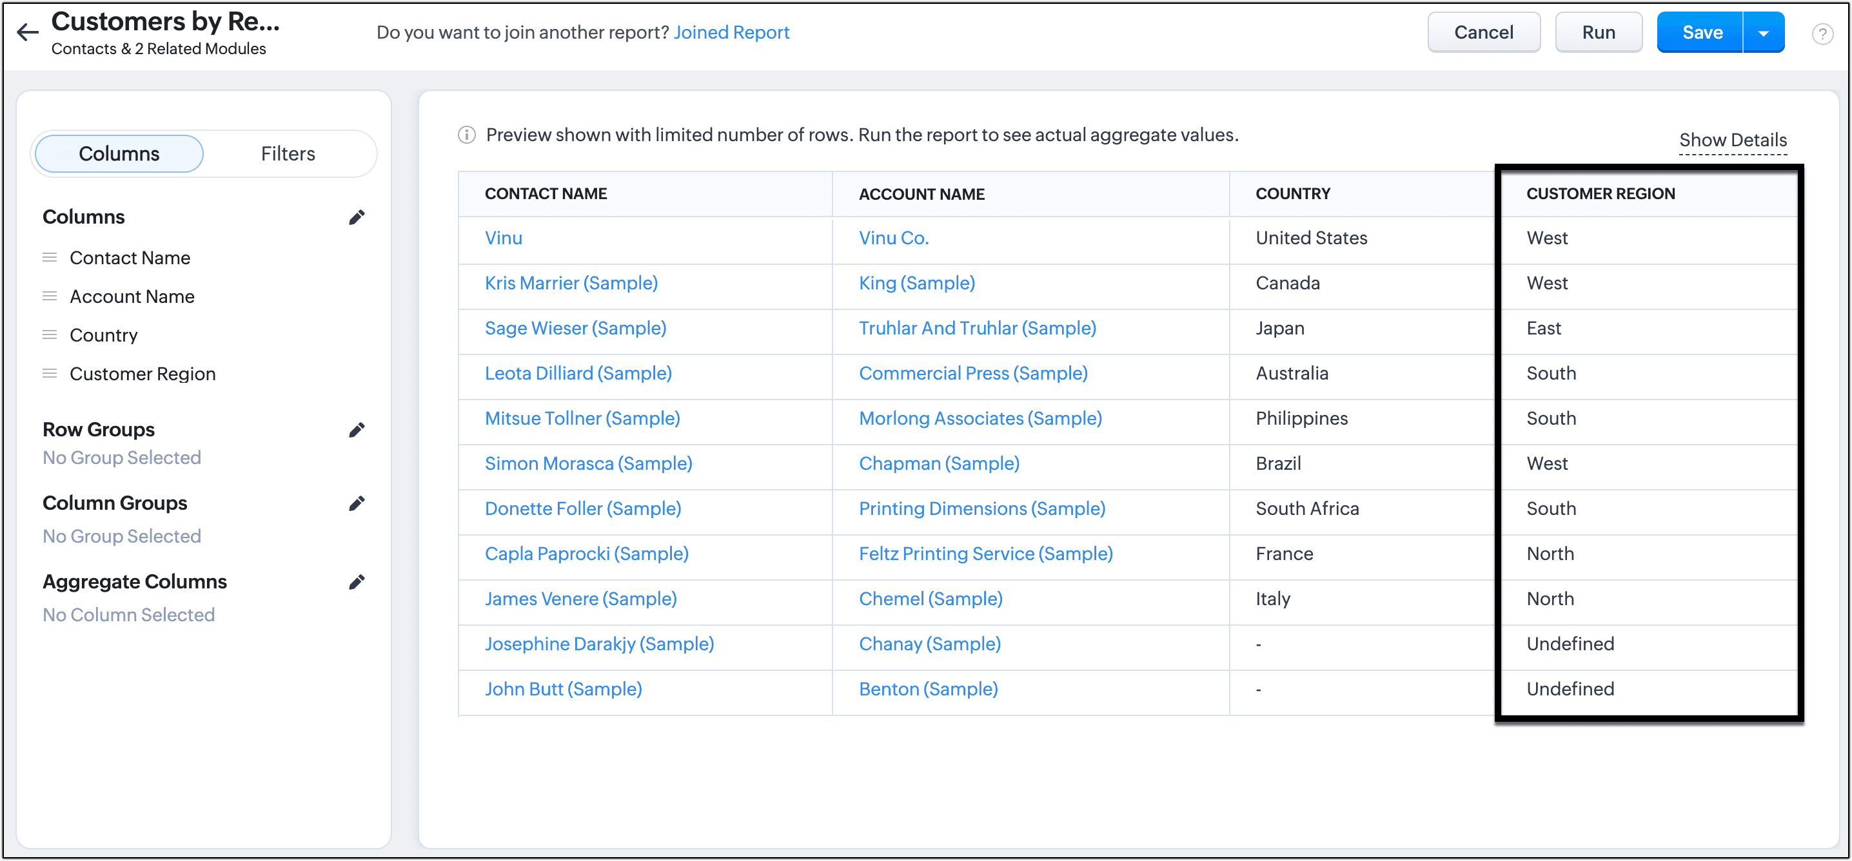
Task: Expand Show Details
Action: 1732,140
